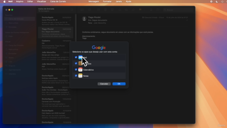The height and width of the screenshot is (128, 227).
Task: Open the Apple menu
Action: [x=5, y=1]
